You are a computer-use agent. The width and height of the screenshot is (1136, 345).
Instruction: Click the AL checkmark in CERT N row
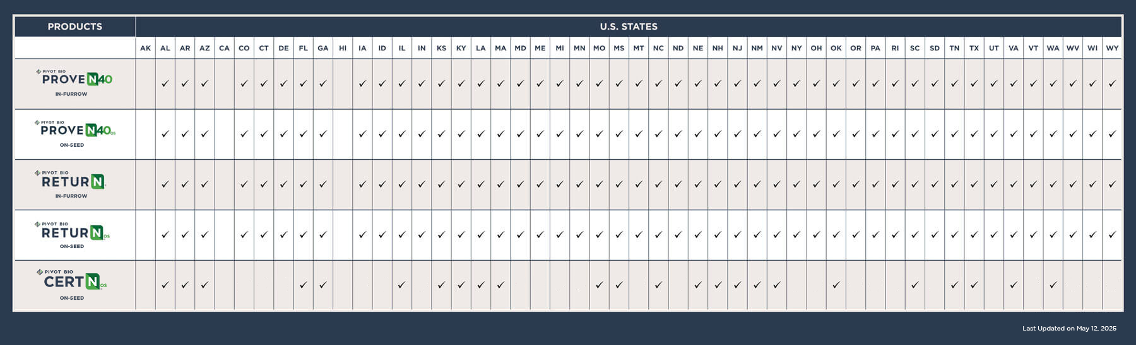(165, 285)
